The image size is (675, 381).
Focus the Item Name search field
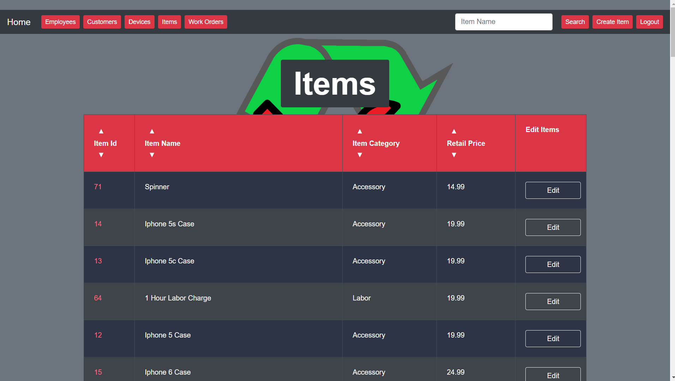point(504,22)
